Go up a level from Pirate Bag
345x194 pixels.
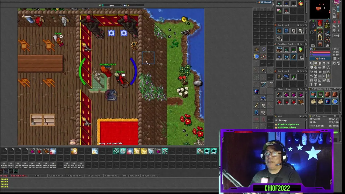click(x=301, y=89)
